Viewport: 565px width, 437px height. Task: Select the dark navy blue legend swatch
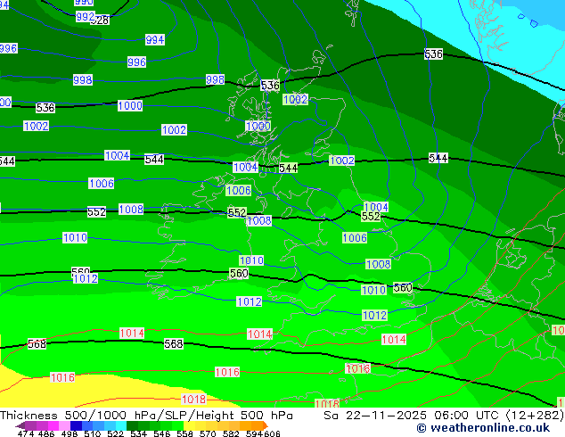76,425
